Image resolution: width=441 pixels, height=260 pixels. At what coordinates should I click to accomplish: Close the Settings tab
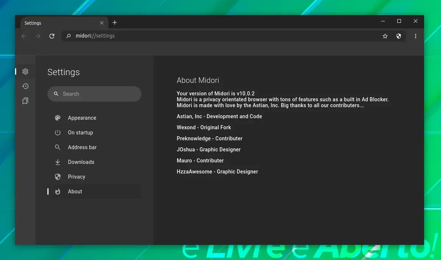pyautogui.click(x=102, y=23)
